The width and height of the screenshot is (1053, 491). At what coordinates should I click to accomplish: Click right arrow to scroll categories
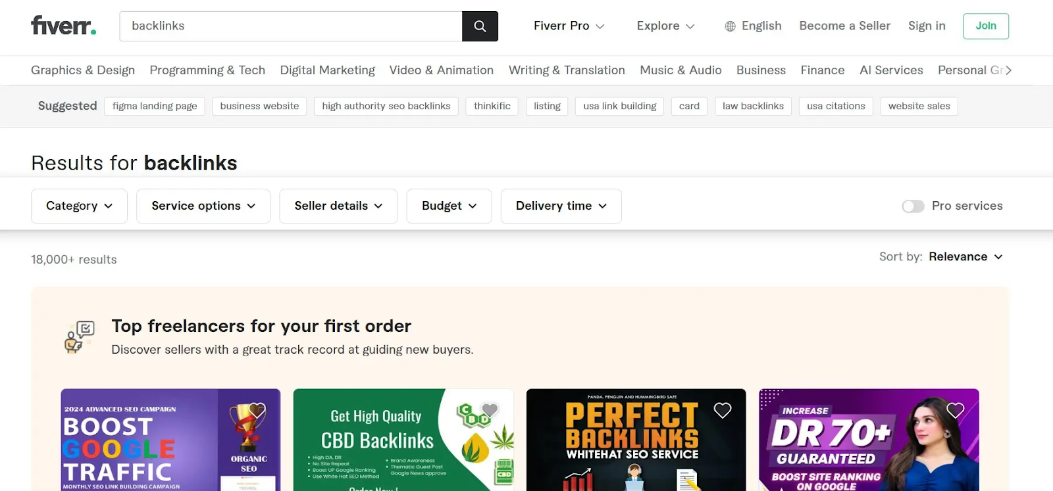[1008, 70]
